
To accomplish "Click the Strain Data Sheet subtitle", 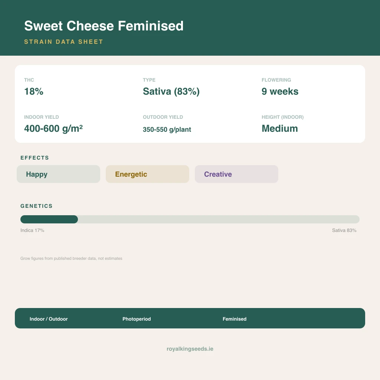I will click(x=63, y=42).
